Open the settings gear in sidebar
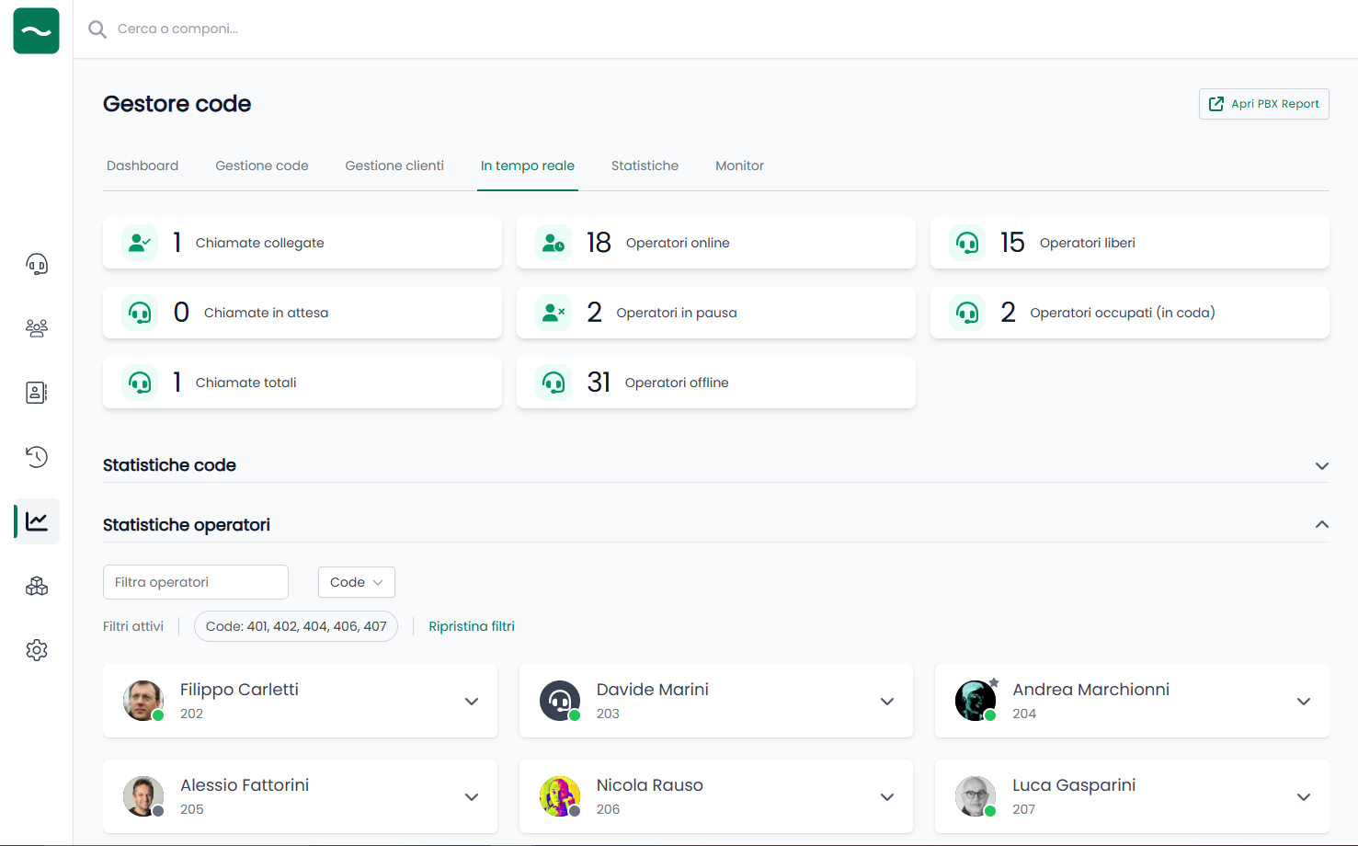1358x846 pixels. point(37,650)
